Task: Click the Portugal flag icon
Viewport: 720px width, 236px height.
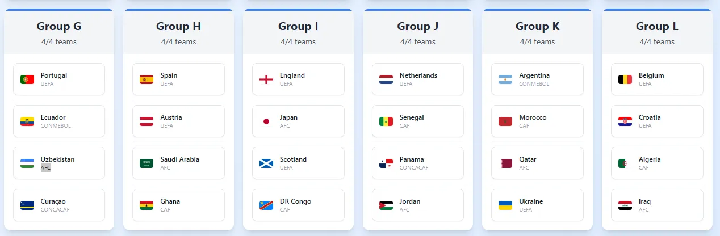Action: tap(27, 79)
